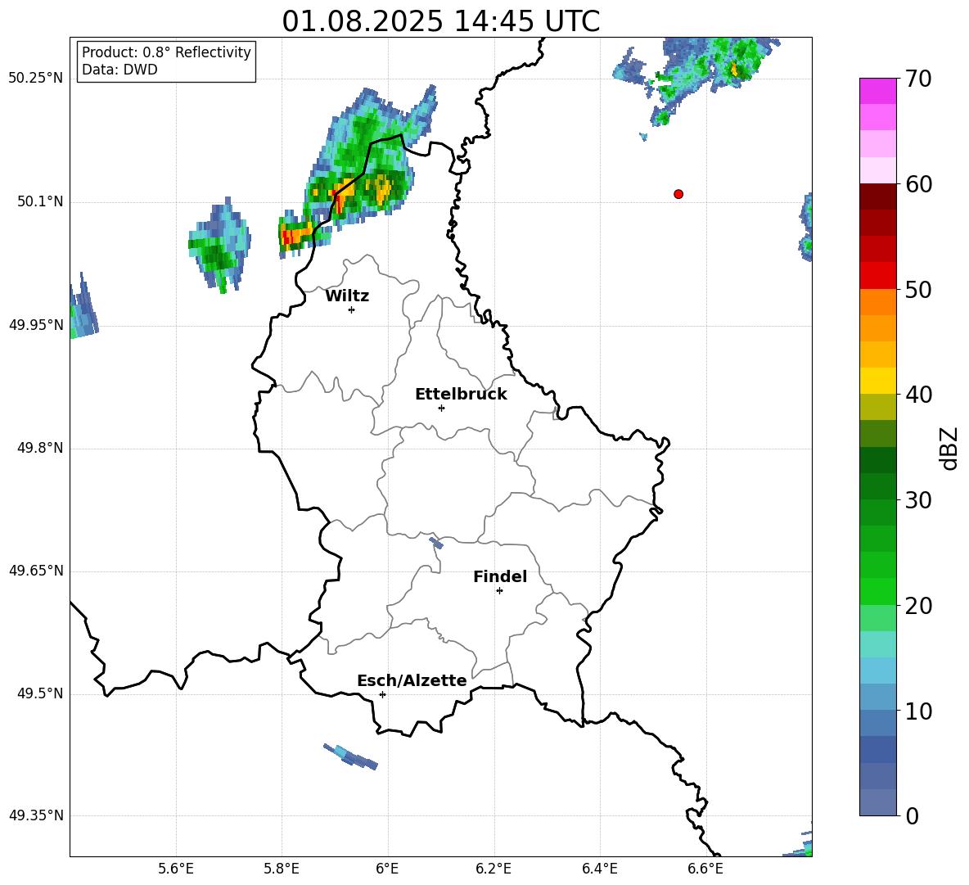Viewport: 969px width, 885px height.
Task: Click the colorbar value 40
Action: click(918, 395)
